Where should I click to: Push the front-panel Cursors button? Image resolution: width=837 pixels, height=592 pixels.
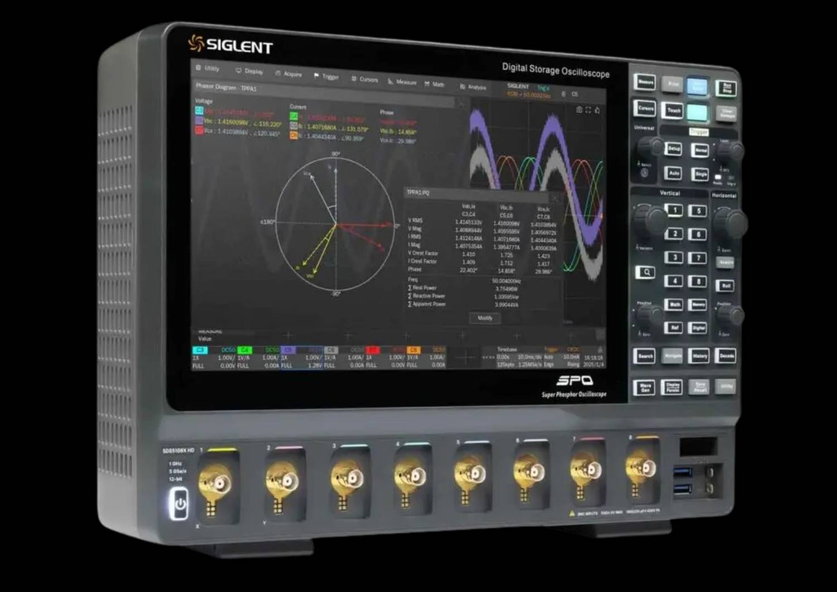coord(646,108)
